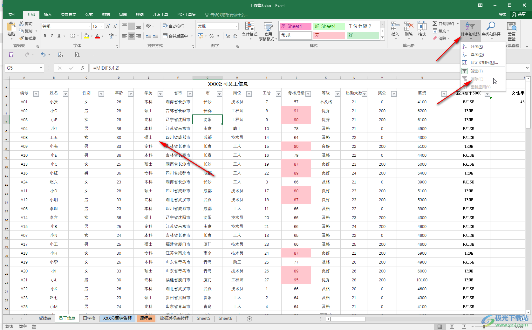Select 筛选 in the sort menu
This screenshot has height=330, width=532.
point(483,71)
